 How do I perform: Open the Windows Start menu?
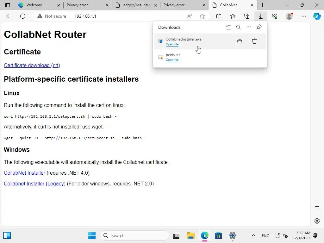(x=92, y=235)
